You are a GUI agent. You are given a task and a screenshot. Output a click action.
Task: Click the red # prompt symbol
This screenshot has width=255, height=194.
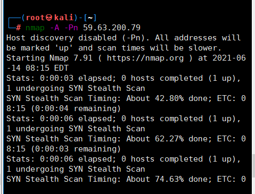18,28
